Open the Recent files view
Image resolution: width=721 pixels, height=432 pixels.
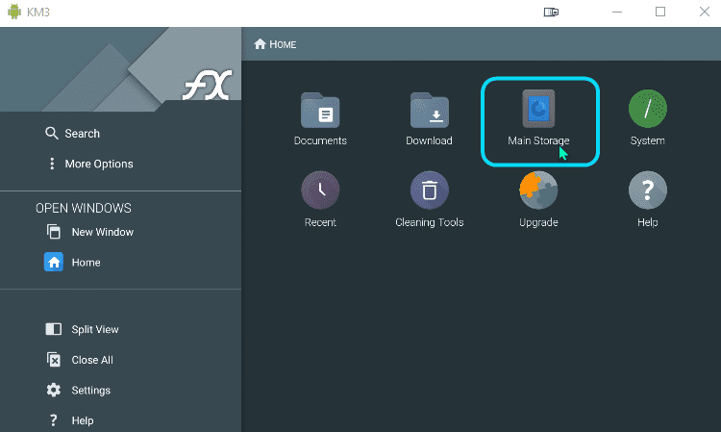(x=320, y=200)
